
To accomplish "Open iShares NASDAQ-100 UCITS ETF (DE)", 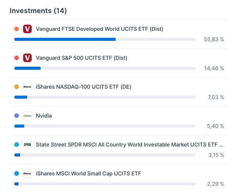I will 83,87.
